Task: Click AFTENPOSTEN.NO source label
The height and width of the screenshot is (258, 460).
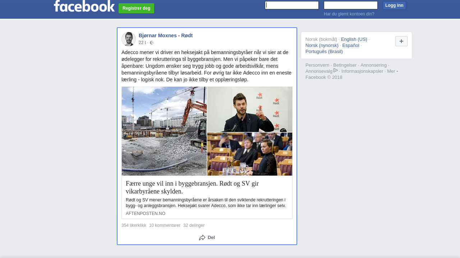Action: pyautogui.click(x=146, y=214)
